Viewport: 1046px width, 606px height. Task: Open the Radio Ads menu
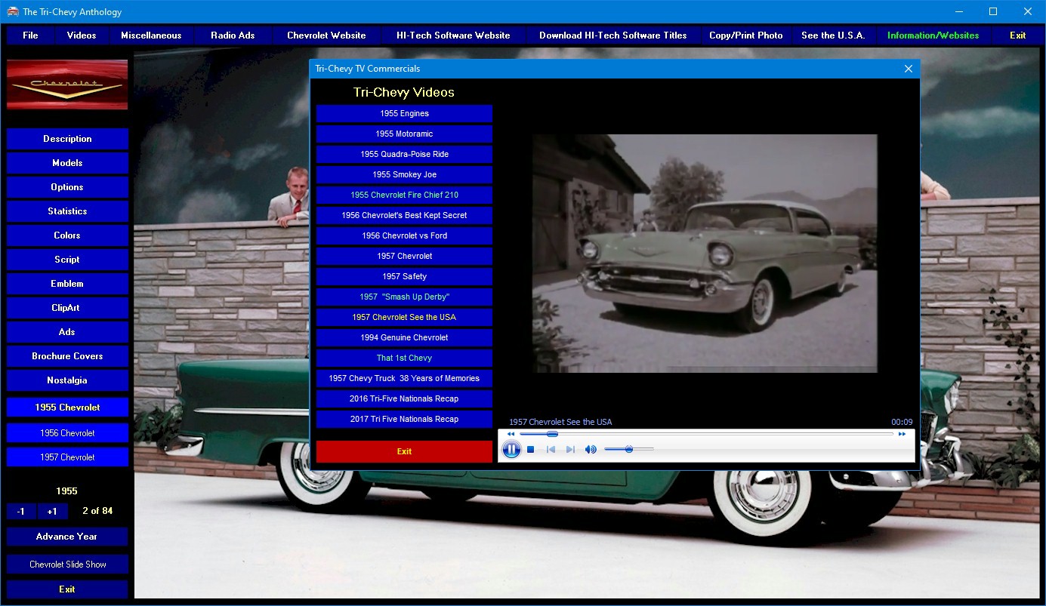coord(233,35)
